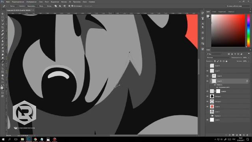
Task: Select the Crop tool
Action: pos(3,27)
